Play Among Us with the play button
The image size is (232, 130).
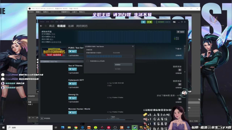click(72, 98)
